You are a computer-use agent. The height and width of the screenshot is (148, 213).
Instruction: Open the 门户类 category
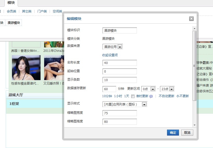(42, 11)
